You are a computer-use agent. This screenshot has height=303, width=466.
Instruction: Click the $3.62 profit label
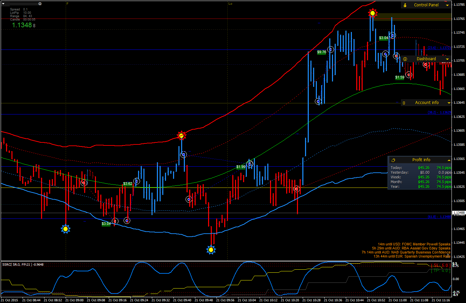[128, 184]
